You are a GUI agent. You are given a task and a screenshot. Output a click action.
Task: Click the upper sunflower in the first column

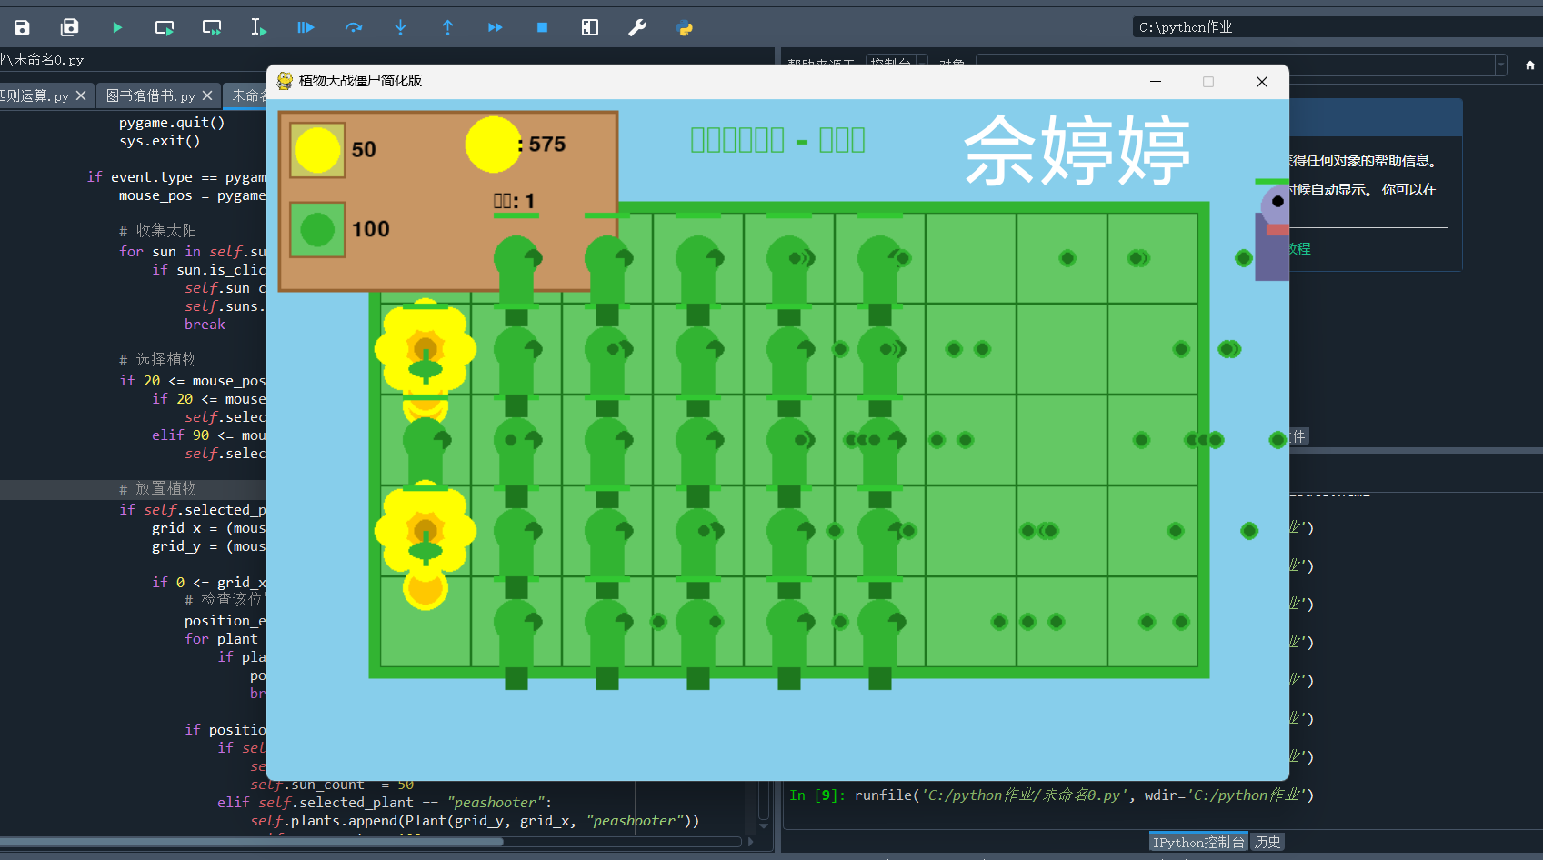[x=426, y=349]
